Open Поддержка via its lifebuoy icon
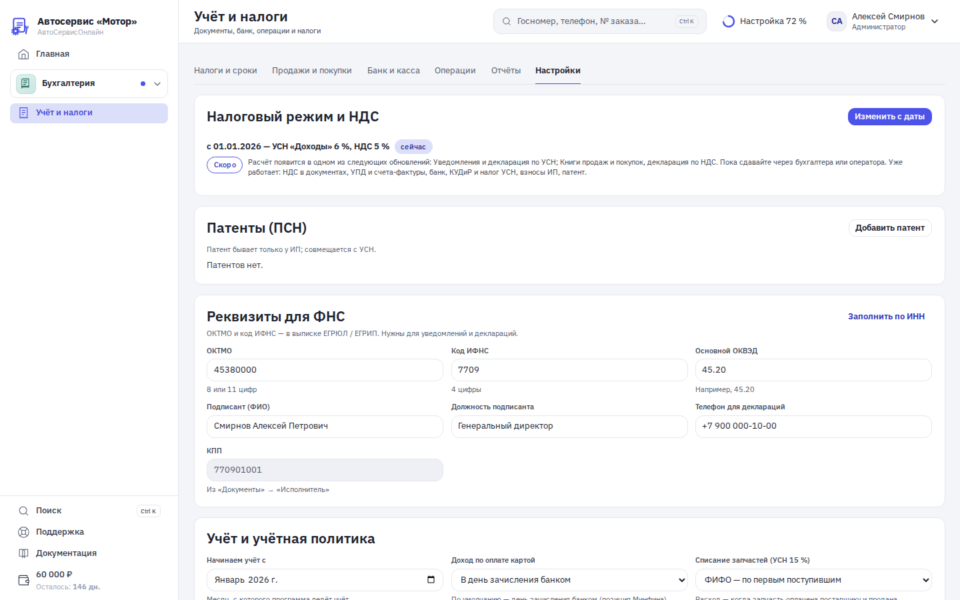 click(x=23, y=532)
